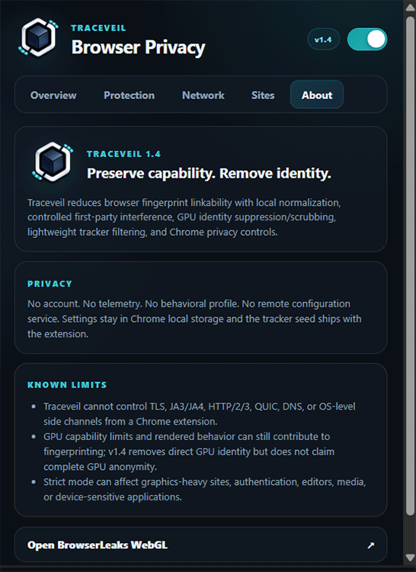The width and height of the screenshot is (416, 572).
Task: Open the Protection tab
Action: tap(129, 95)
